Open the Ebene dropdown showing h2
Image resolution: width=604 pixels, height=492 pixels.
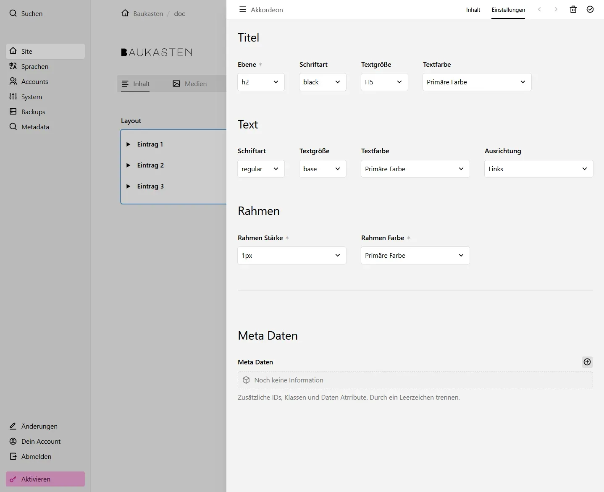[260, 82]
